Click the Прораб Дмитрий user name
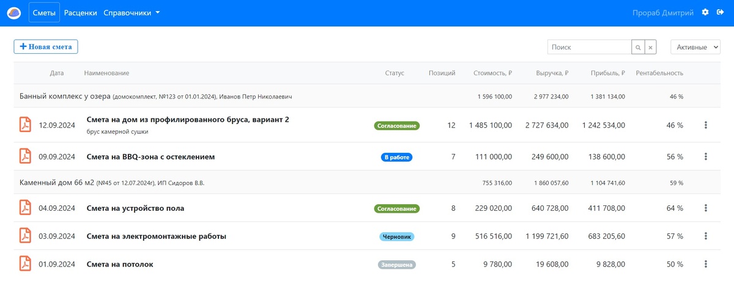This screenshot has width=734, height=286. coord(664,13)
